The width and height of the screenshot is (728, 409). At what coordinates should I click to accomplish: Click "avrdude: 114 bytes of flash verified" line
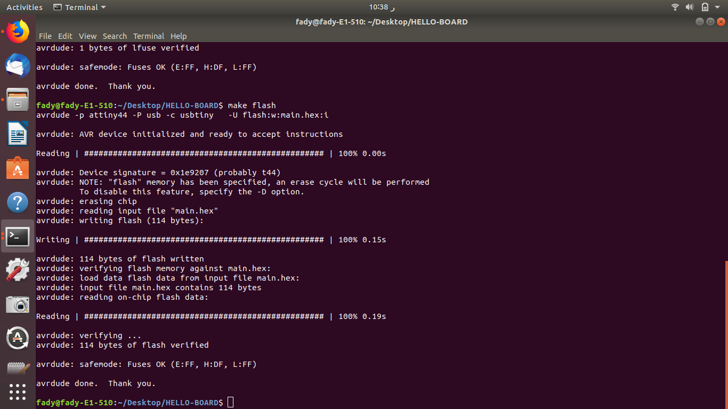(123, 345)
